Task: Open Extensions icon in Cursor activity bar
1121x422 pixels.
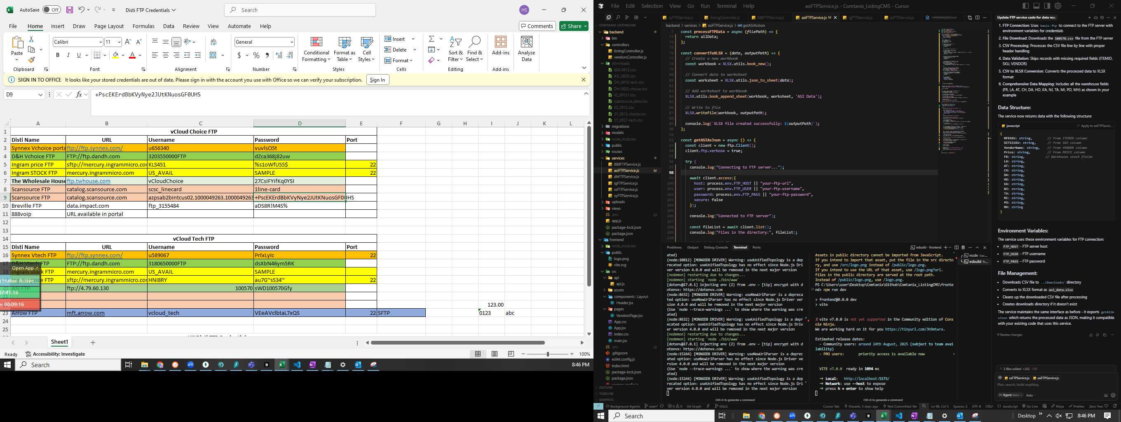Action: [x=636, y=17]
